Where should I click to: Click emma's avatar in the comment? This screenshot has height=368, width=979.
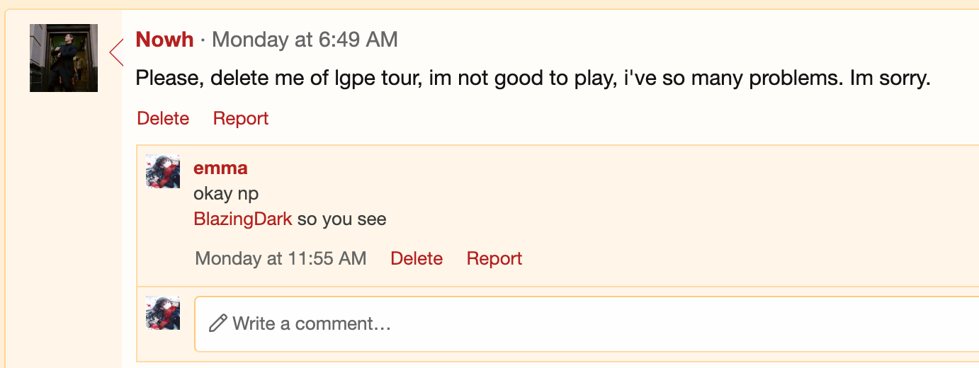[x=163, y=171]
